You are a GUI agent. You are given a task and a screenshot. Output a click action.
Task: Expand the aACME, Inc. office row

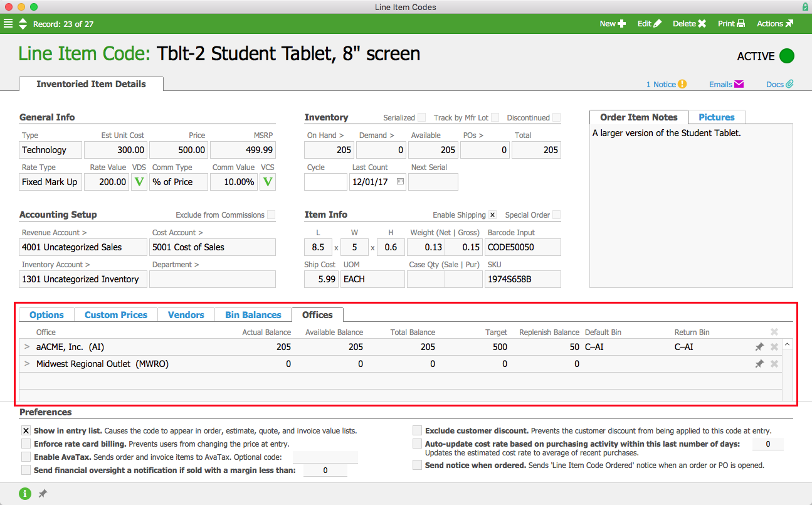tap(26, 347)
